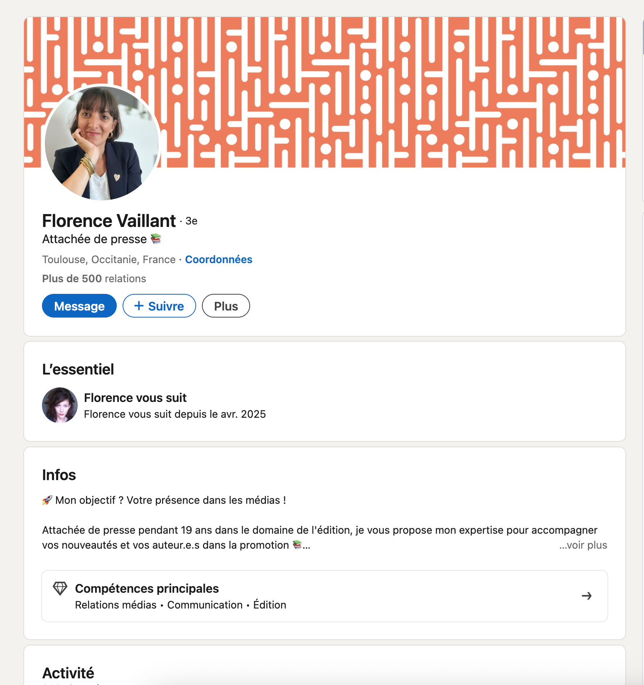Image resolution: width=644 pixels, height=685 pixels.
Task: Click the books emoji after 'la promotion'
Action: pyautogui.click(x=297, y=545)
